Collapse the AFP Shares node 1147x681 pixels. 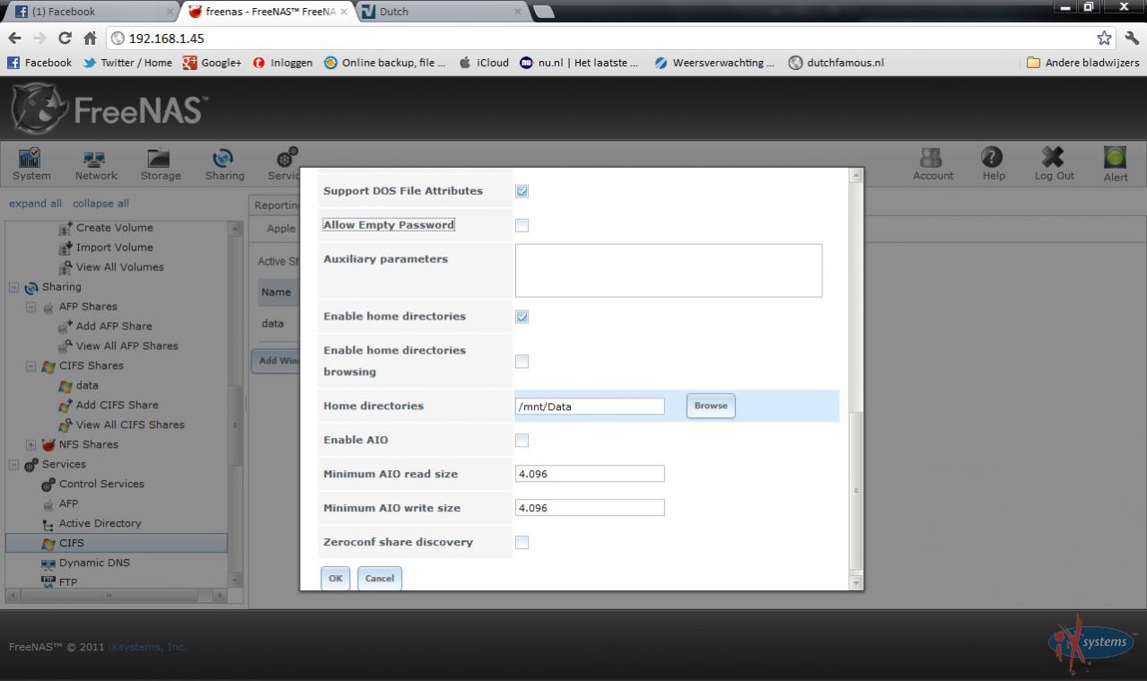(x=31, y=307)
